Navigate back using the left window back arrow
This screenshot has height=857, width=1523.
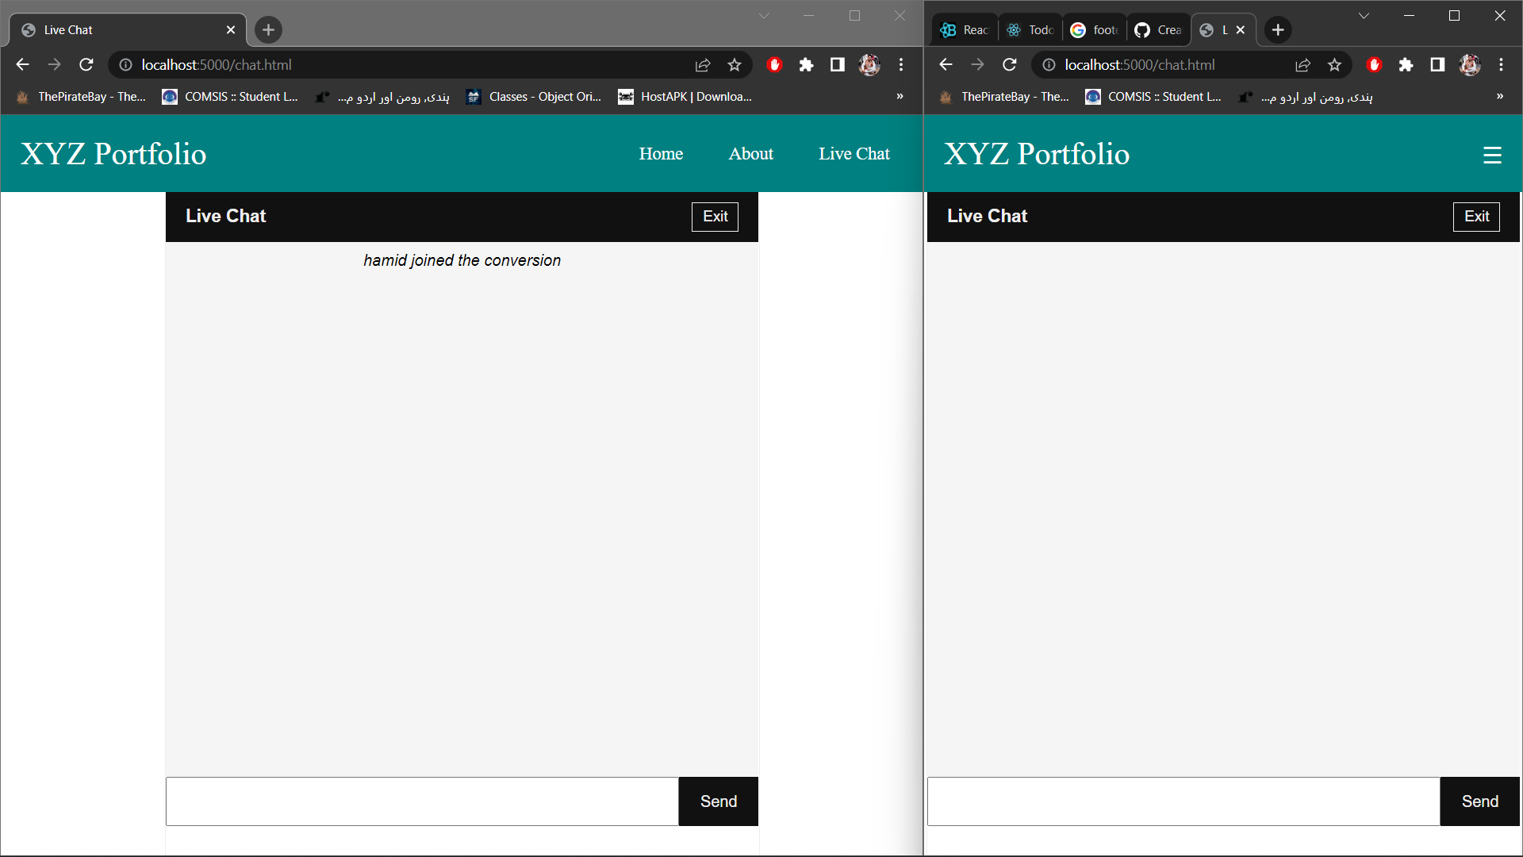[22, 65]
